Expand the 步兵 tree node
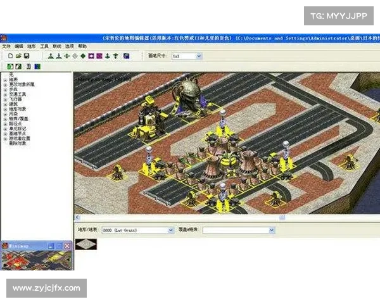The height and width of the screenshot is (304, 380). 5,89
